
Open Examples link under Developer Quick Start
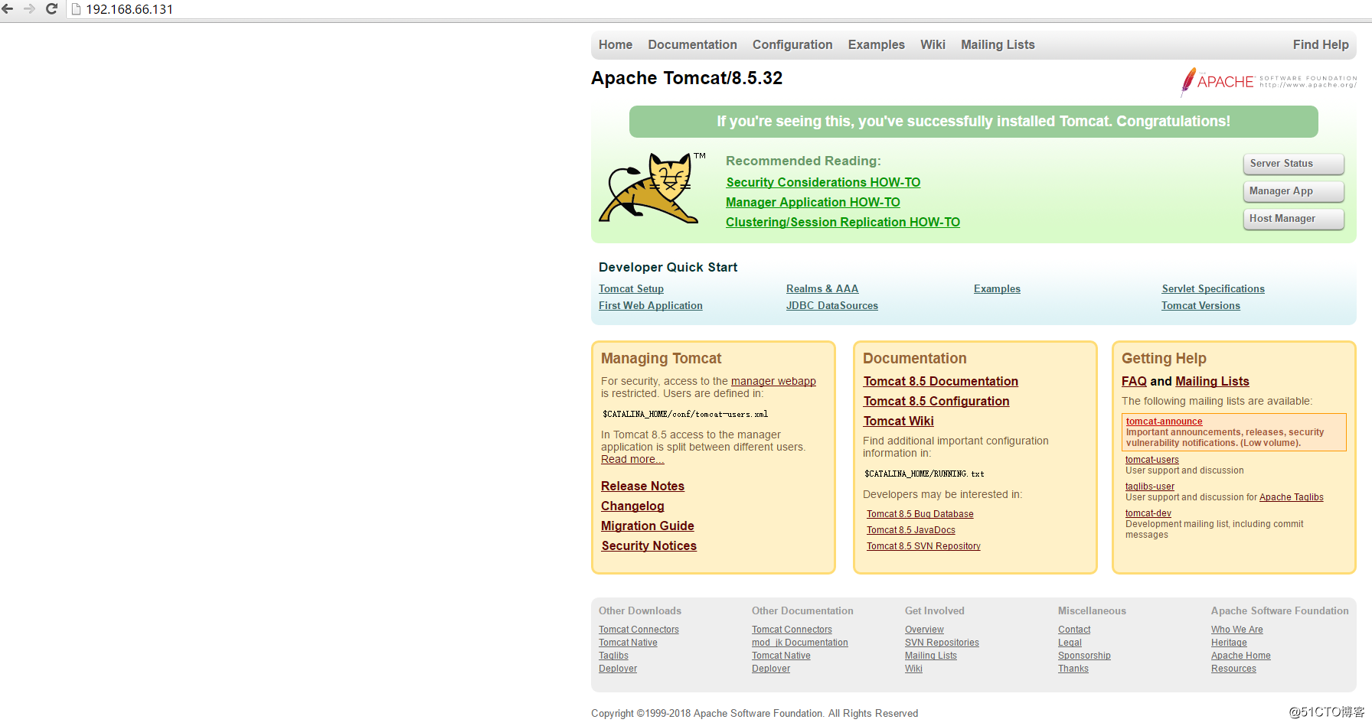click(x=997, y=288)
